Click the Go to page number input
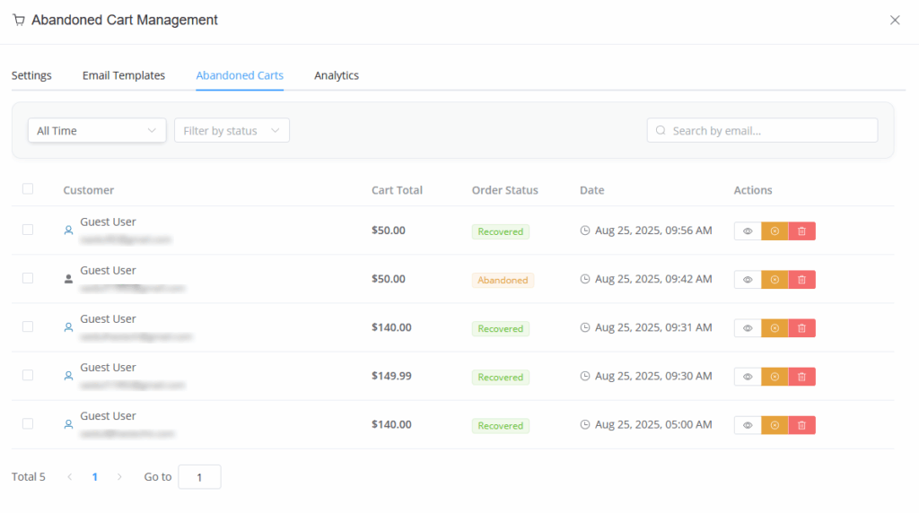 [199, 477]
